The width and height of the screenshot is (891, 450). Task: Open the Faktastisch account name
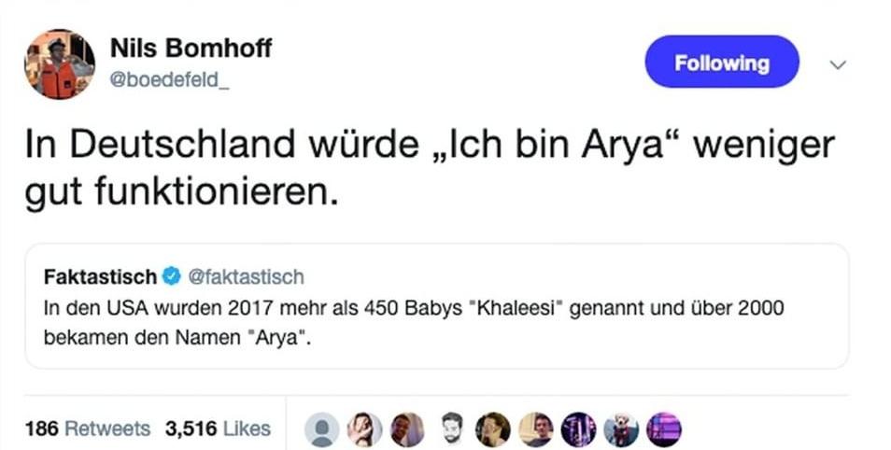(100, 276)
